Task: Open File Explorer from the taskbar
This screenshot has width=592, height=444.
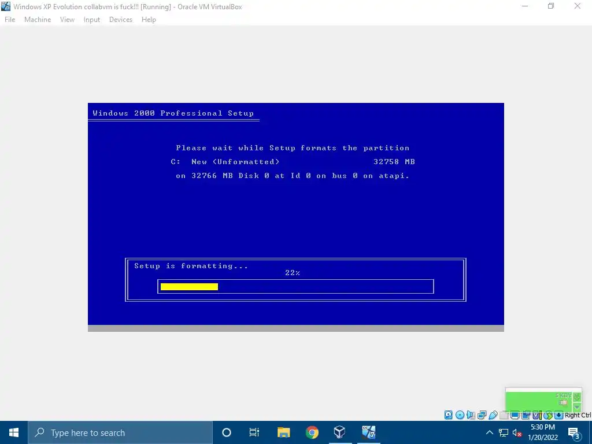Action: [x=283, y=432]
